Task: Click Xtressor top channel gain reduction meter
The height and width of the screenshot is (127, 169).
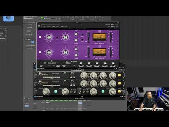Action: (51, 77)
